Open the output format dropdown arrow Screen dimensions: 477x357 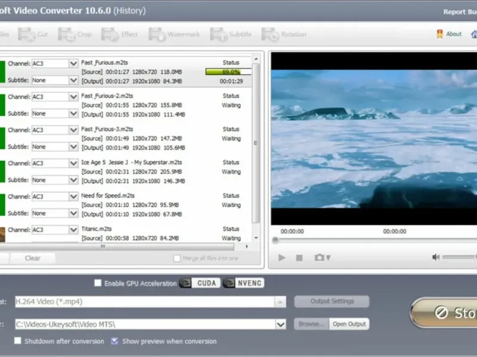[x=280, y=302]
